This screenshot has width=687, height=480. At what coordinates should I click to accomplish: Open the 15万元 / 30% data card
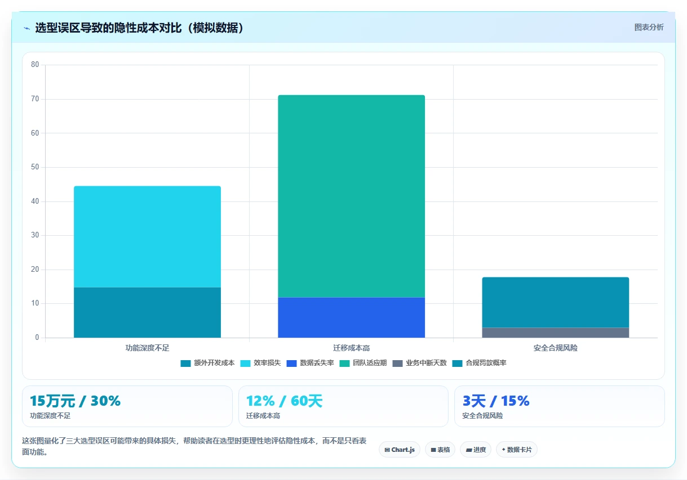(127, 406)
